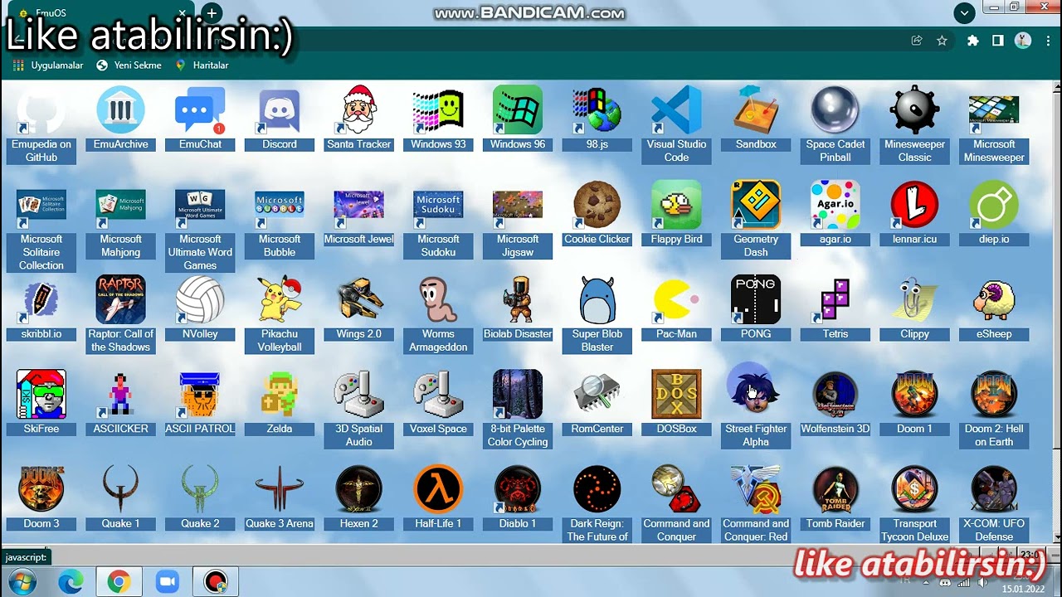Open Doom 1 icon
This screenshot has height=597, width=1062.
tap(914, 395)
